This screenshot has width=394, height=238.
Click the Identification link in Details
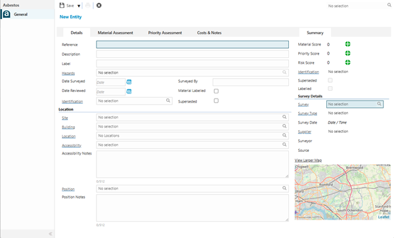click(72, 101)
